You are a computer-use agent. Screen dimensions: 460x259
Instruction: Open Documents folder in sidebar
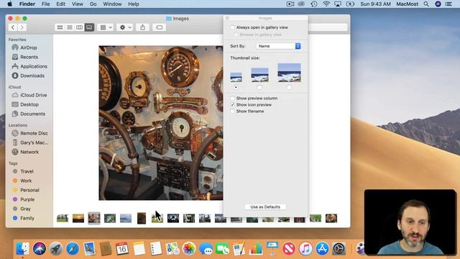[32, 114]
